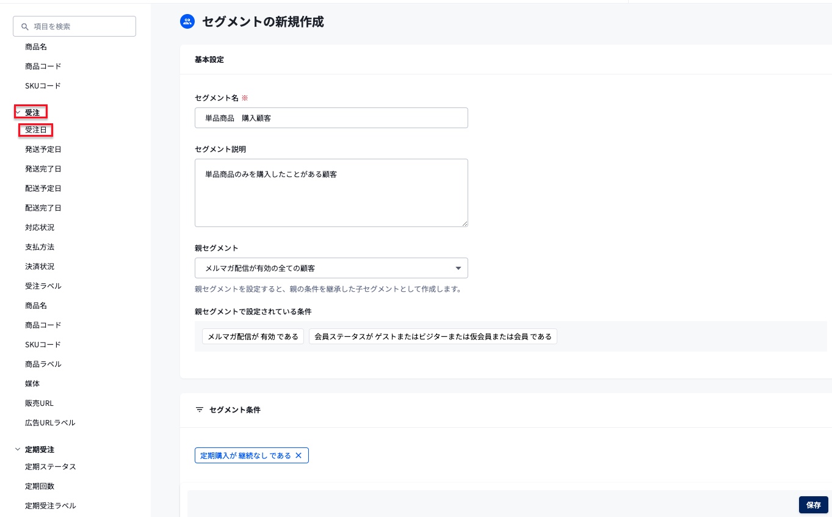
Task: Click the 会員ステータス condition tag
Action: coord(433,336)
